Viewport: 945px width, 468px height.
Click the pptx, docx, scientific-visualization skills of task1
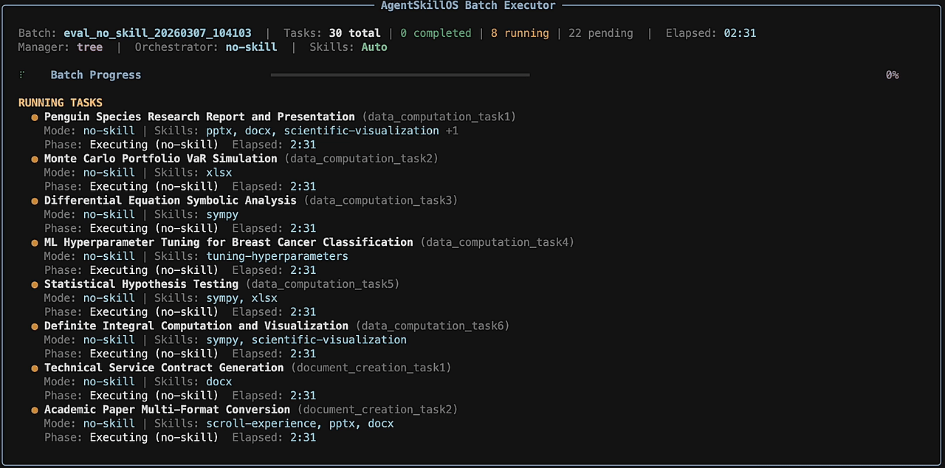coord(323,131)
